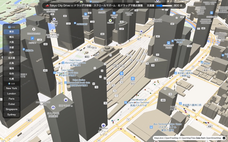Open the OpenFreeMap link
Image resolution: width=228 pixels, height=142 pixels.
coord(172,138)
